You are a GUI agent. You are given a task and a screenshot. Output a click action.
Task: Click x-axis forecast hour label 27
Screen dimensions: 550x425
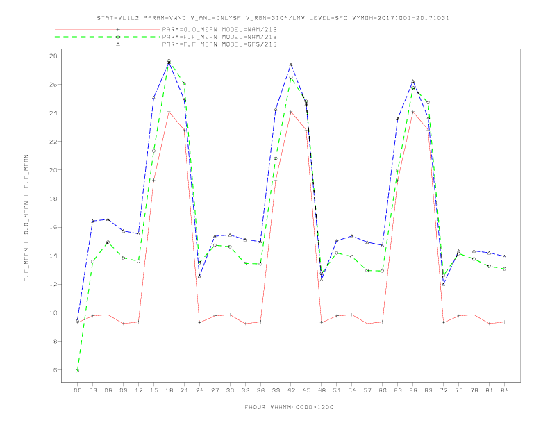click(215, 390)
